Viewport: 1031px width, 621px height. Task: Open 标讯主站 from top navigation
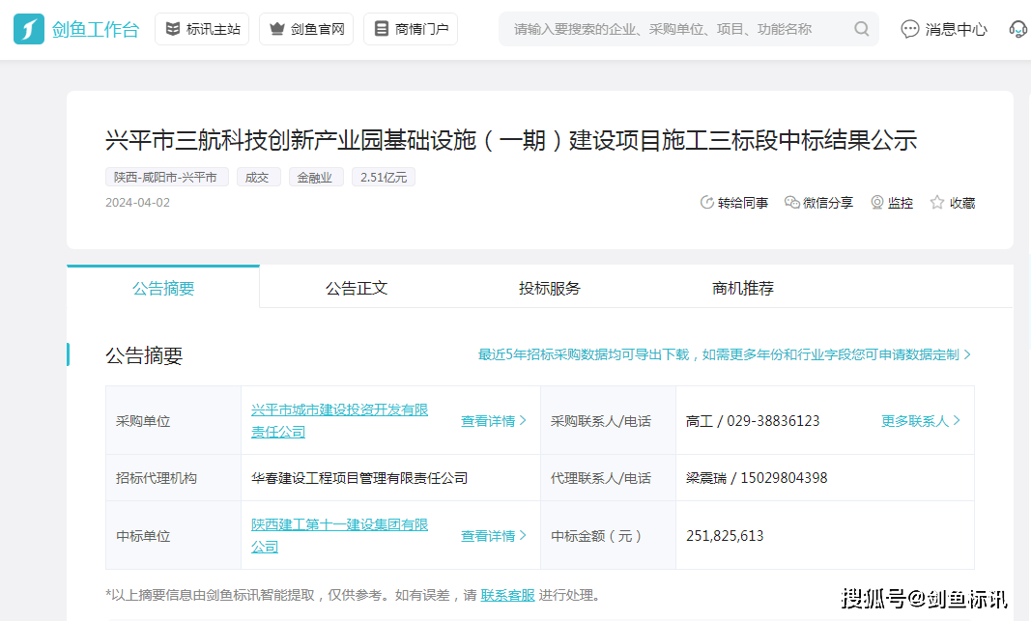click(202, 29)
